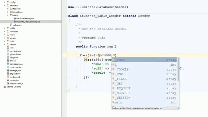Select composer.lock file
The height and width of the screenshot is (117, 208).
16,67
